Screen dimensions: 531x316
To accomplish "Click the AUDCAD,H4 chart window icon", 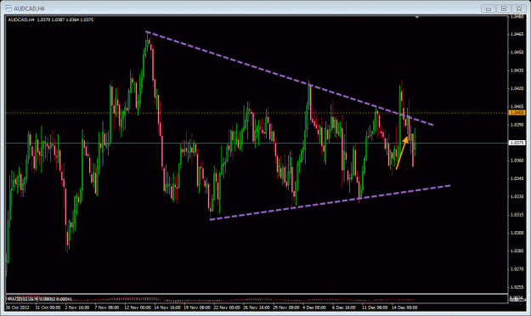I will tap(8, 8).
